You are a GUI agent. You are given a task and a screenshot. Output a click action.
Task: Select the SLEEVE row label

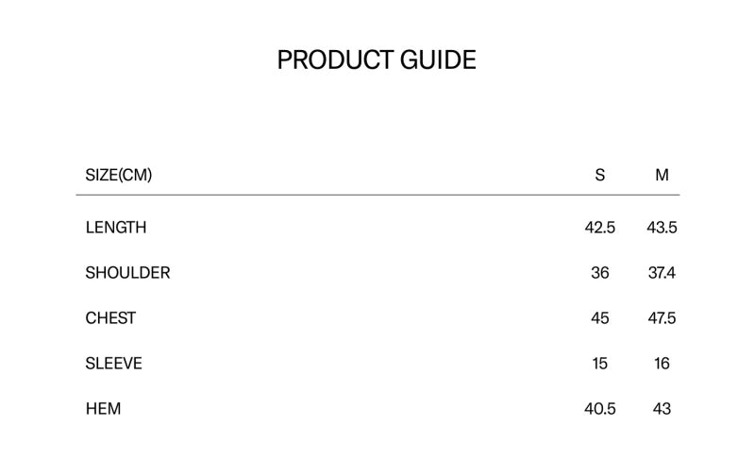click(x=113, y=364)
